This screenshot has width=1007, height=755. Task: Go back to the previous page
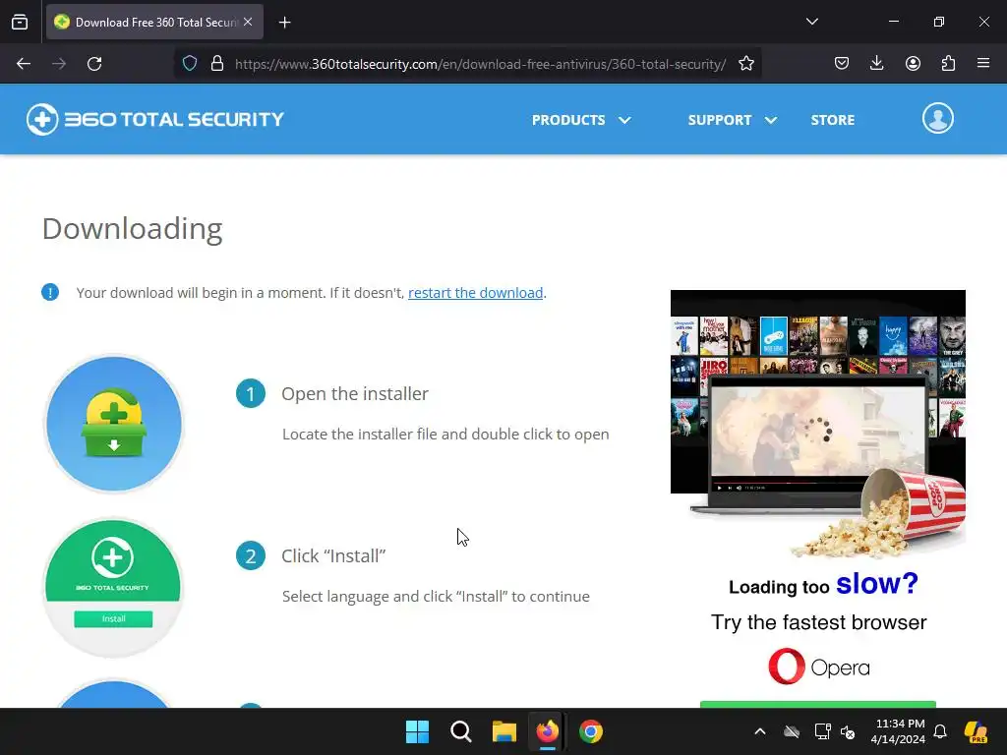tap(24, 64)
